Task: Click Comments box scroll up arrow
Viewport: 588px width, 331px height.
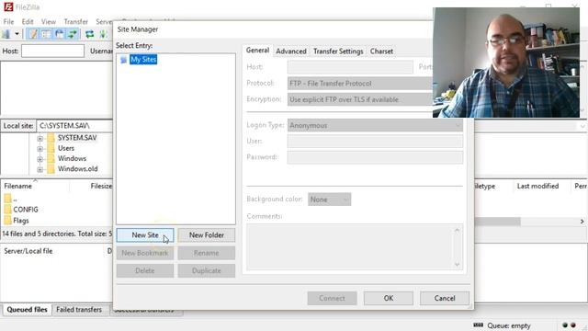Action: [458, 230]
